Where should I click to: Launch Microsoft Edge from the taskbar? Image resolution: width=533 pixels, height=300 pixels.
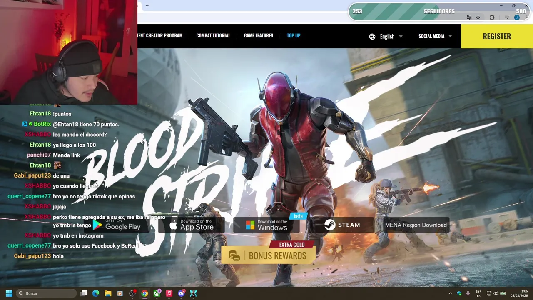pyautogui.click(x=96, y=293)
